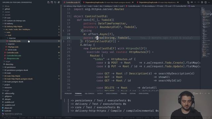Click the Open Changes compare icon in editor toolbar
Viewport: 212px width, 119px height.
(188, 2)
